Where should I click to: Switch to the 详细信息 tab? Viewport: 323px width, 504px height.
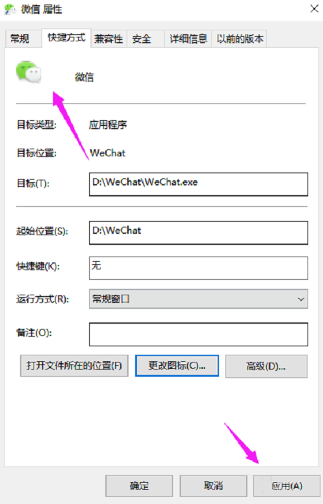pos(189,39)
